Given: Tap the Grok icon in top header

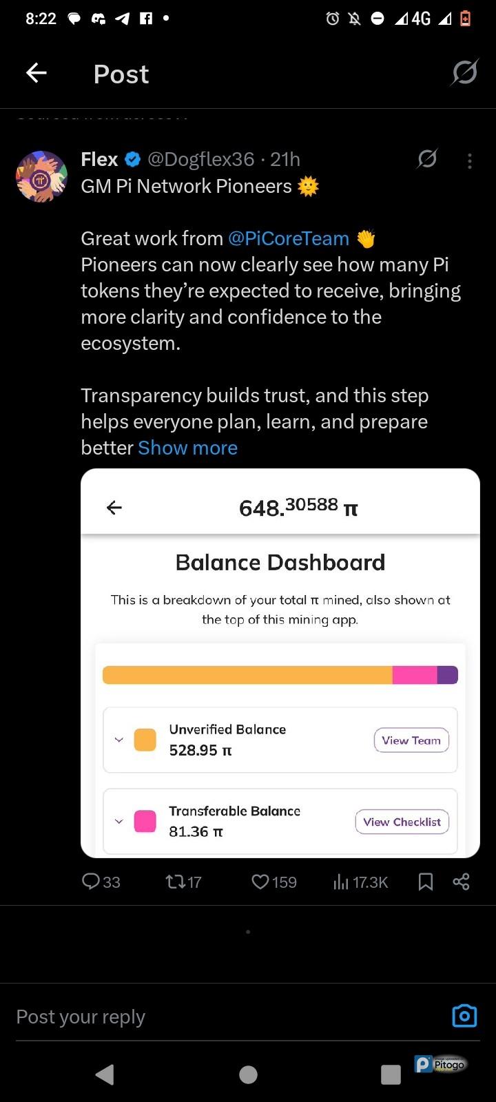Looking at the screenshot, I should [x=464, y=72].
